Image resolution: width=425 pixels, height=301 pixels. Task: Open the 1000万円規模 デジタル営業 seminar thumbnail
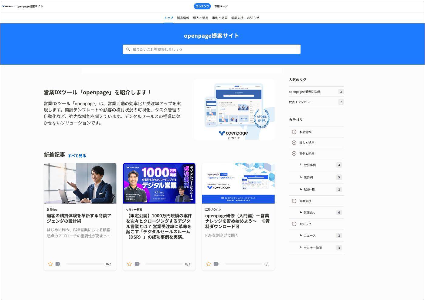[x=159, y=183]
